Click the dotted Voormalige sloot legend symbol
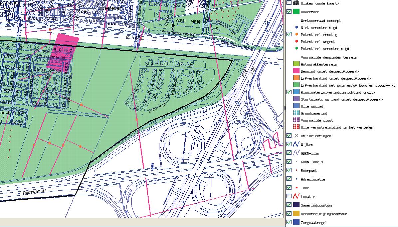This screenshot has width=398, height=227. tap(296, 120)
